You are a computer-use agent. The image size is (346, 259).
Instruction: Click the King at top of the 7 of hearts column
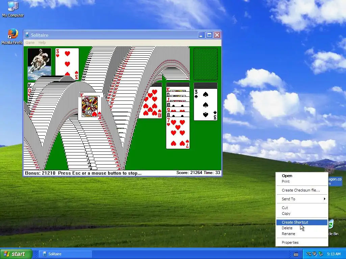click(x=178, y=89)
